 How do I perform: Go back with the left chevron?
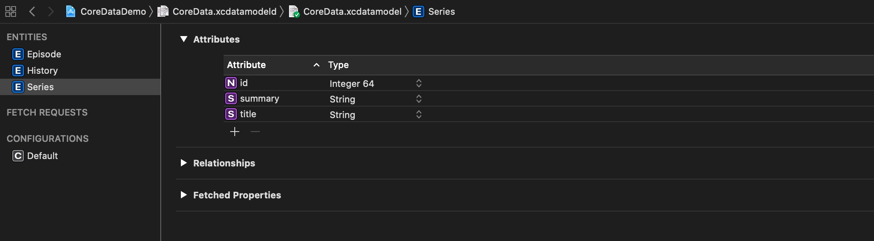tap(32, 11)
